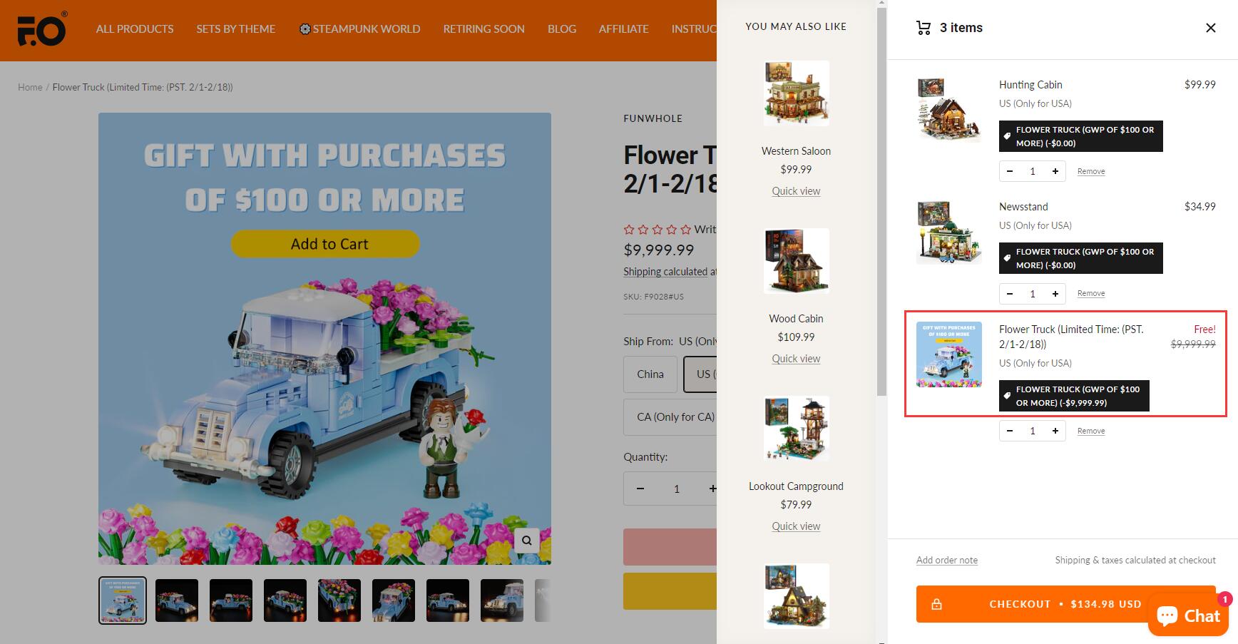Click the CHECKOUT $134.98 USD button
This screenshot has height=644, width=1238.
pyautogui.click(x=1065, y=604)
